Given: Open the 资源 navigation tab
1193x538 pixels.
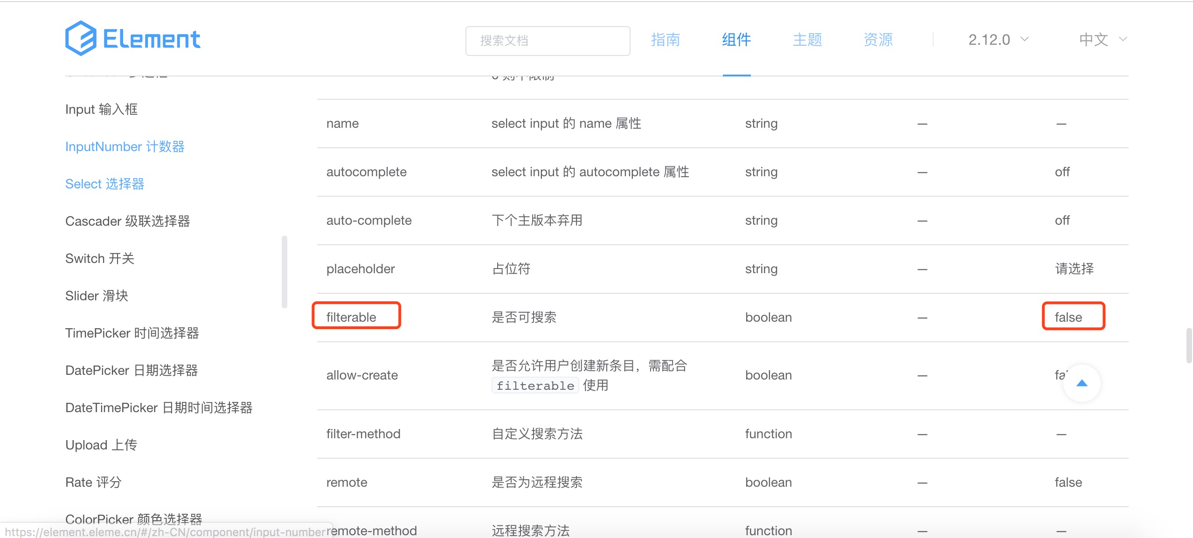Looking at the screenshot, I should pos(878,40).
